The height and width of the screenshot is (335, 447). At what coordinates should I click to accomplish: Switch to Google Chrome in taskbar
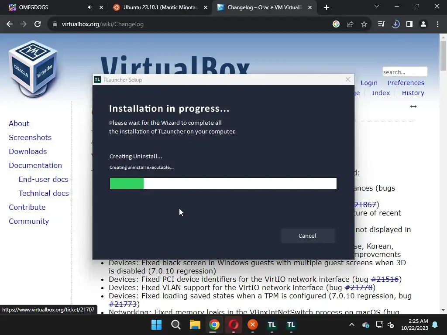(214, 325)
